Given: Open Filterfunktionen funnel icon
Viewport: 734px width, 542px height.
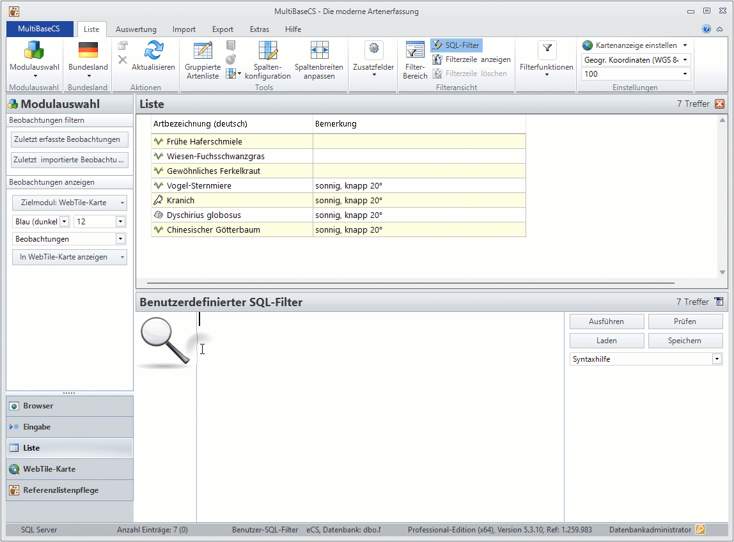Looking at the screenshot, I should 547,49.
